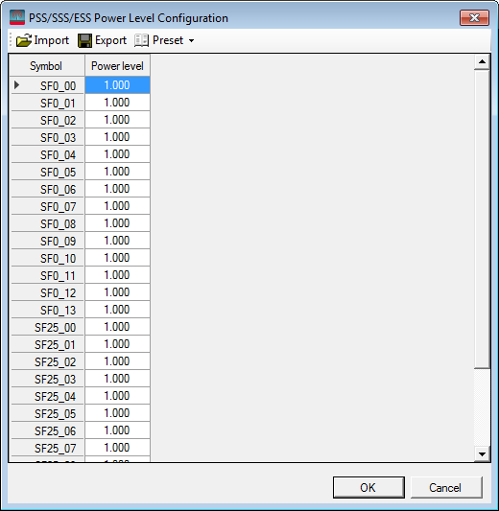The width and height of the screenshot is (499, 511).
Task: Select the power level for SF25_03
Action: pyautogui.click(x=117, y=379)
